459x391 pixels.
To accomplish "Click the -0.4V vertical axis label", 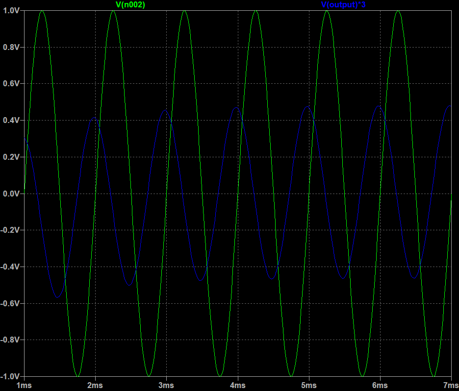I will click(10, 267).
